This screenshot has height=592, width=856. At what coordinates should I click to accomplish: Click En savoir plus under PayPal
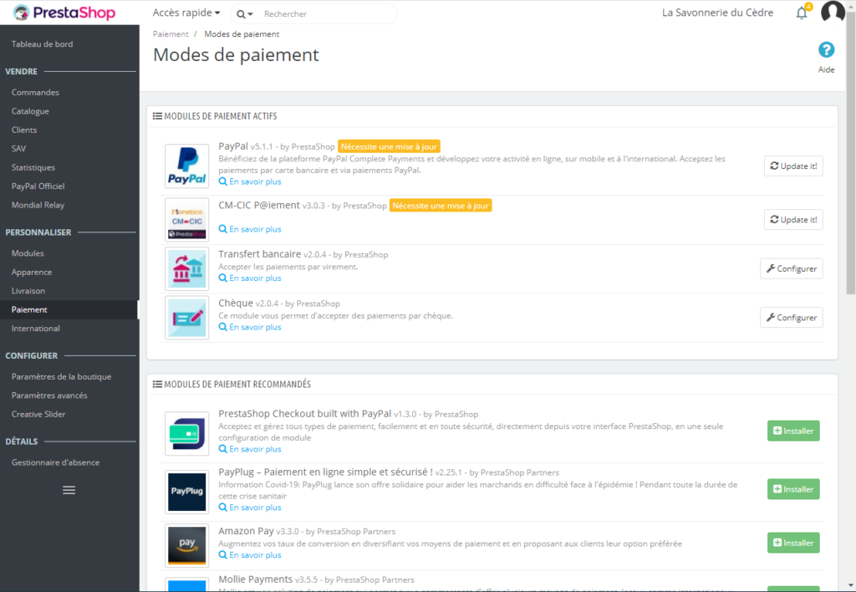point(250,181)
